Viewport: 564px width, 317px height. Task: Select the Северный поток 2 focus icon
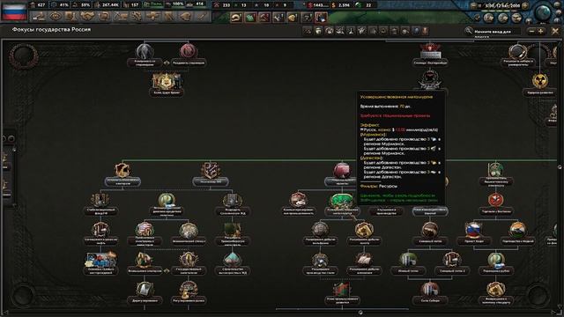point(452,260)
